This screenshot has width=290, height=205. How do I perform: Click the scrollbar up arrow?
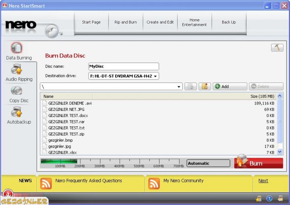280,96
